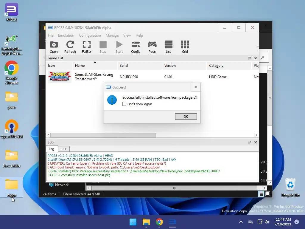Sort by the Category column header
305x229 pixels.
[x=229, y=66]
